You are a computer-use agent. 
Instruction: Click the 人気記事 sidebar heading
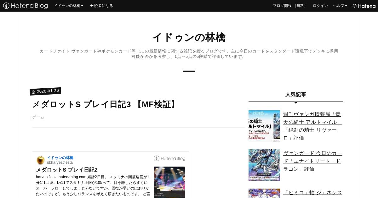click(296, 94)
